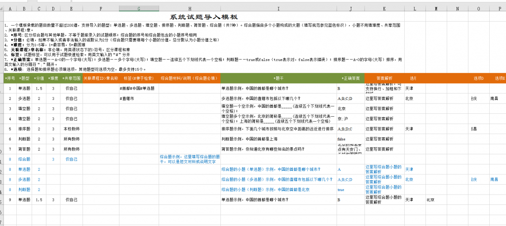
Task: Click the 答案解析 header cell
Action: click(x=384, y=78)
